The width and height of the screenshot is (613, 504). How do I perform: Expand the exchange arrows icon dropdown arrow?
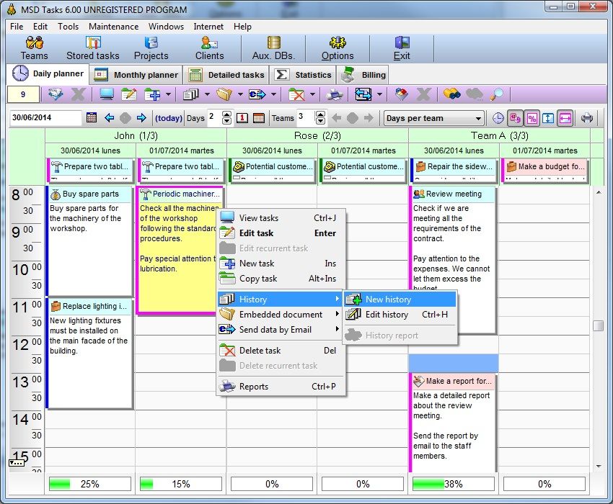tap(379, 94)
